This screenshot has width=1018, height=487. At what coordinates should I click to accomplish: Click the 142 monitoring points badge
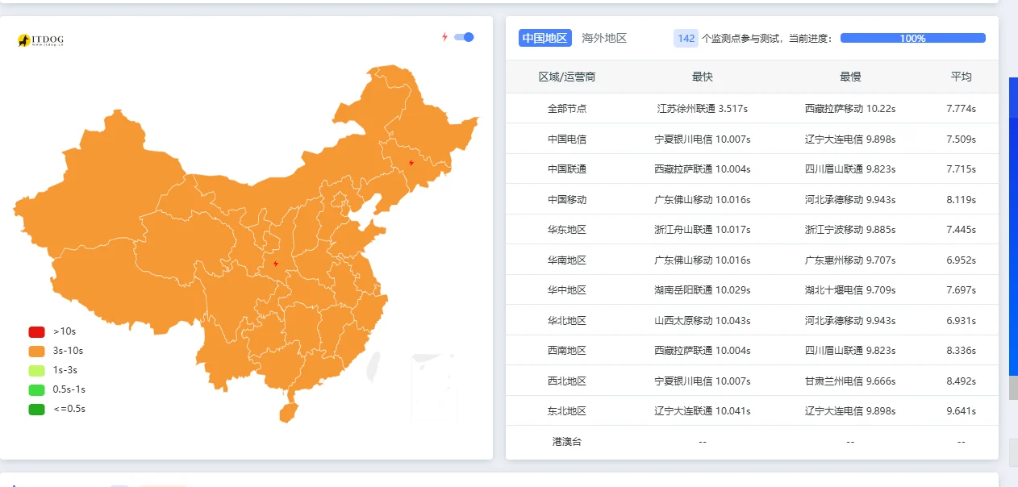686,38
